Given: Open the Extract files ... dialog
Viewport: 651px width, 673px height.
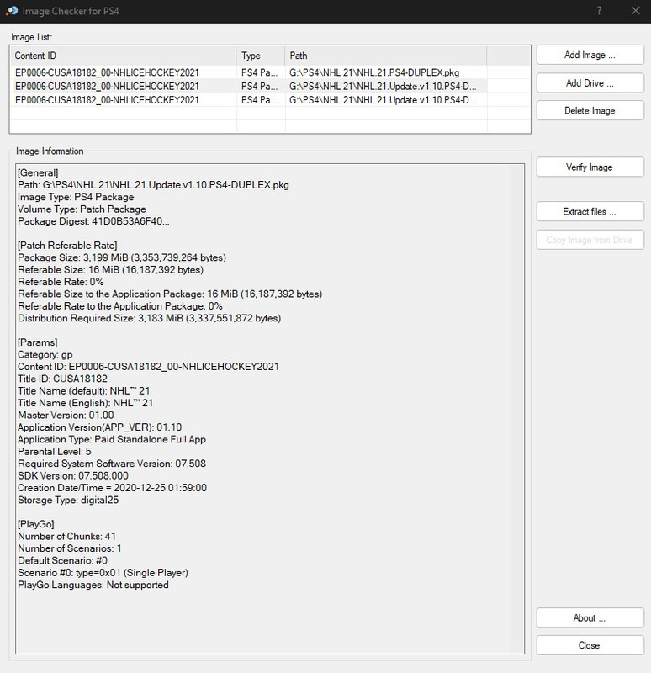Looking at the screenshot, I should [590, 212].
